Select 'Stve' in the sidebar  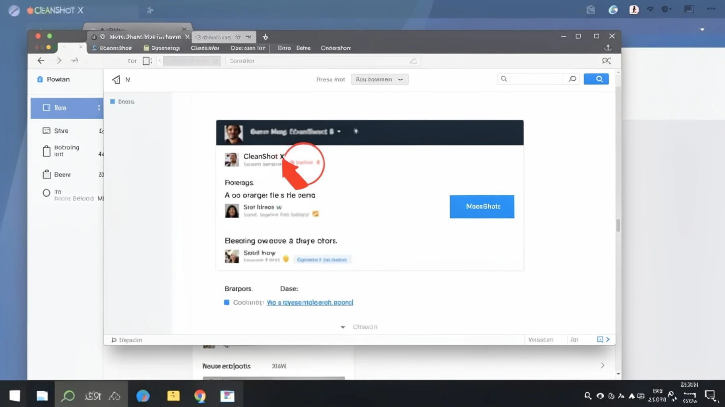(61, 131)
